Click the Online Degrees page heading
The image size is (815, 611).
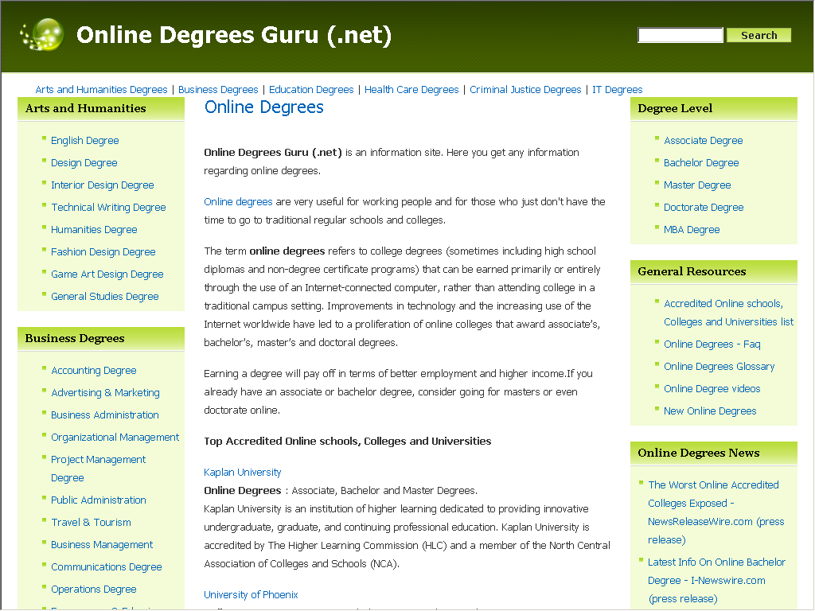tap(264, 107)
